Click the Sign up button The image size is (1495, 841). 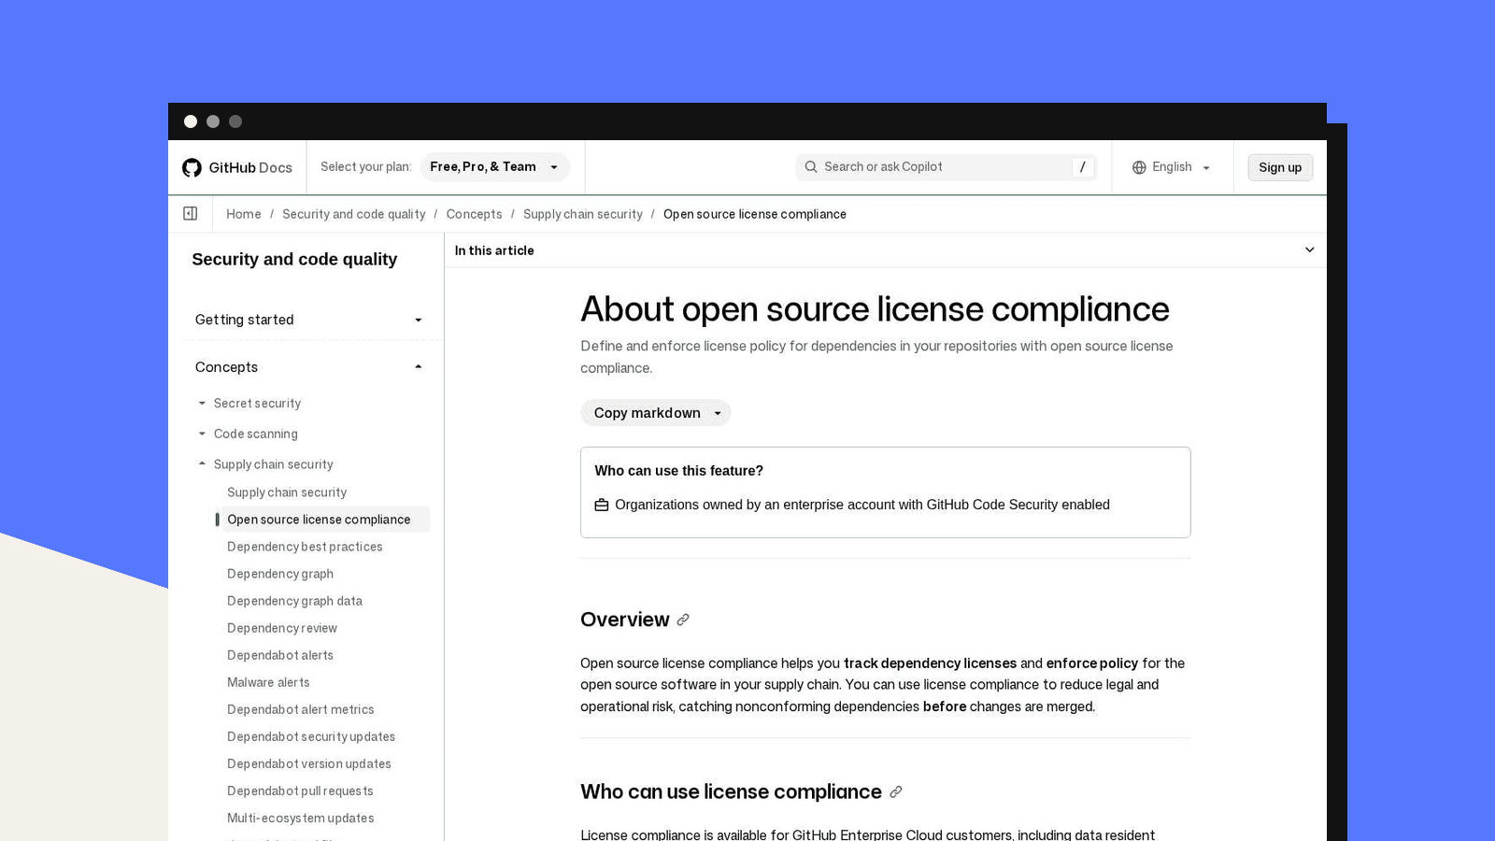(x=1280, y=167)
